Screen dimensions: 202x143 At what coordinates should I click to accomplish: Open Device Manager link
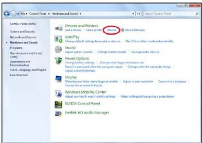135,30
